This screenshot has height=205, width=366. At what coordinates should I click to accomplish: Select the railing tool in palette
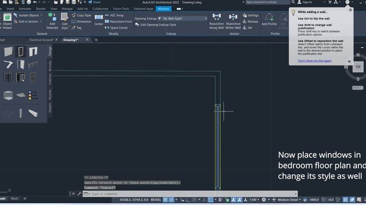33,64
